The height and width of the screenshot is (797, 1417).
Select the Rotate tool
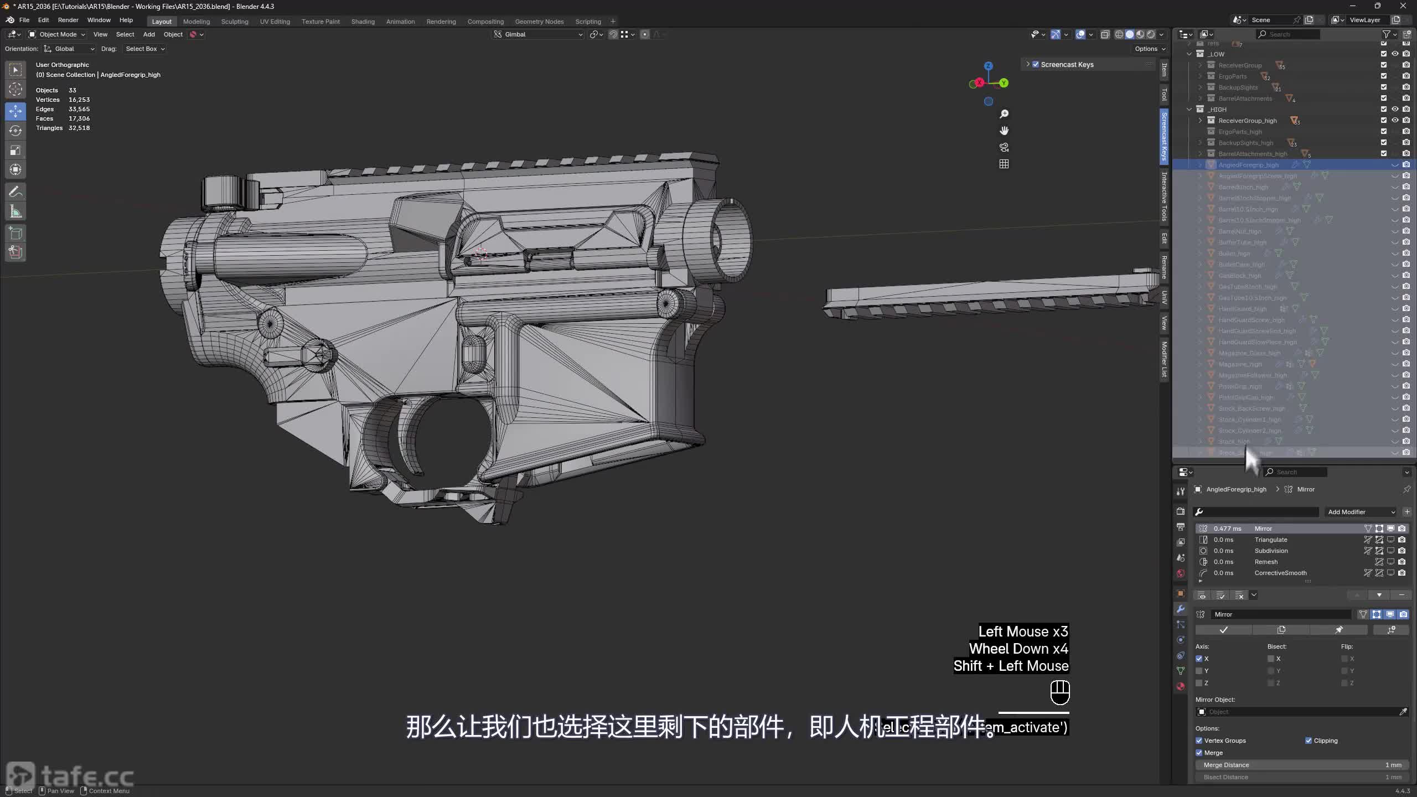tap(15, 131)
